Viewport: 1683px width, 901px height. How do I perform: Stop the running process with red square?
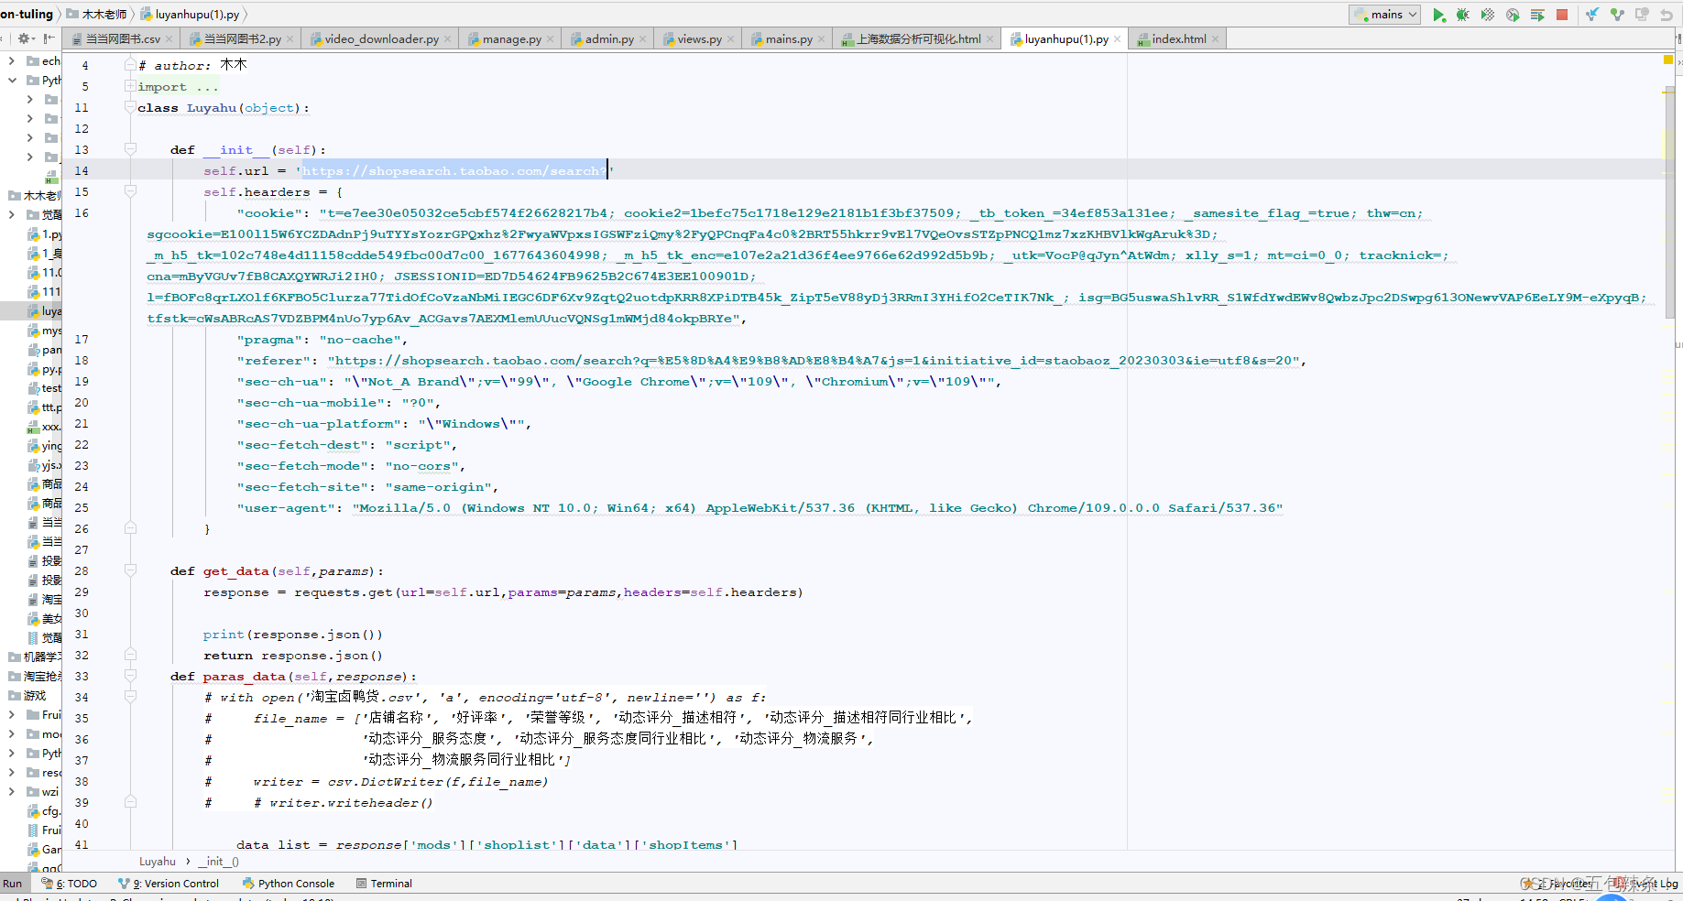click(1562, 15)
